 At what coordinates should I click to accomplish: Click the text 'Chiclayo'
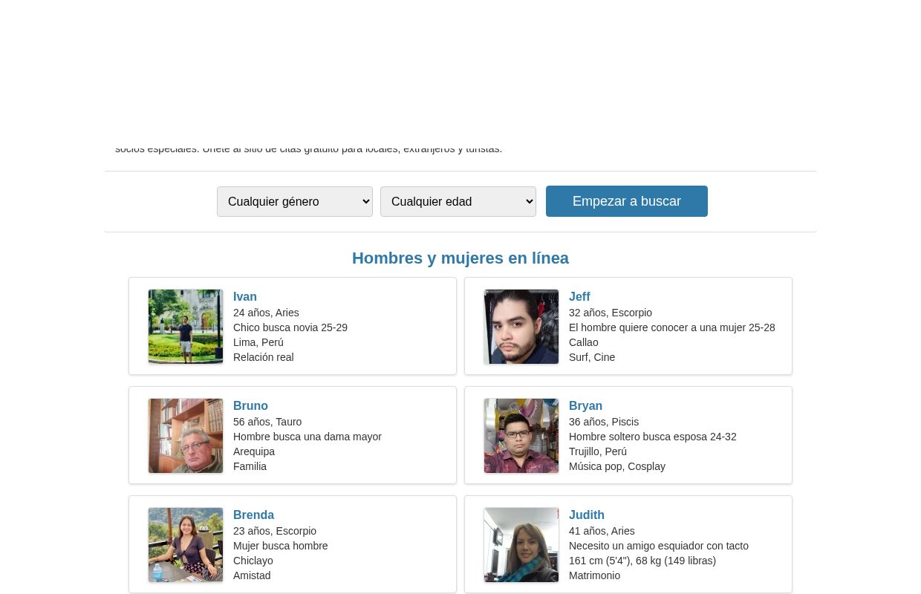(x=253, y=561)
